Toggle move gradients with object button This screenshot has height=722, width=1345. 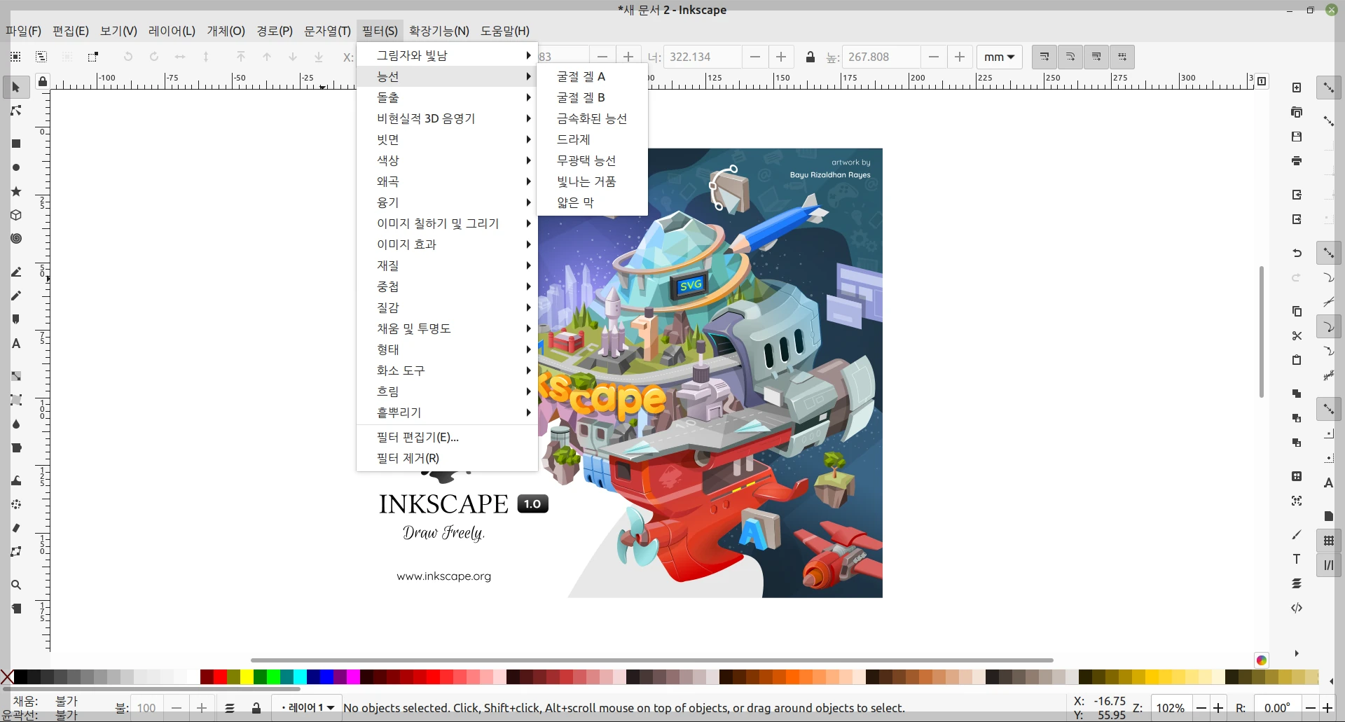tap(1096, 57)
